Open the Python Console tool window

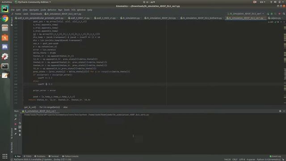[70, 156]
